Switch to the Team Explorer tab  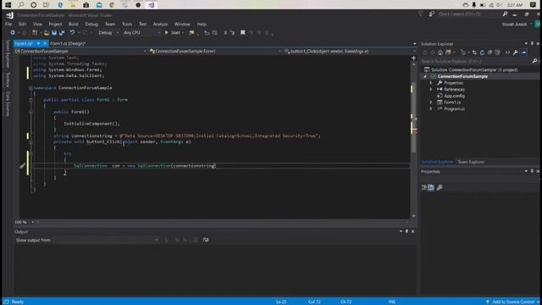471,162
